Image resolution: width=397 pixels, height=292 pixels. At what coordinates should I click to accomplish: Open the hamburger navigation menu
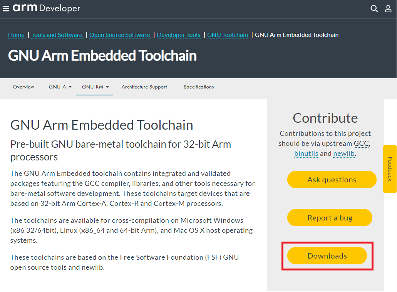point(6,8)
